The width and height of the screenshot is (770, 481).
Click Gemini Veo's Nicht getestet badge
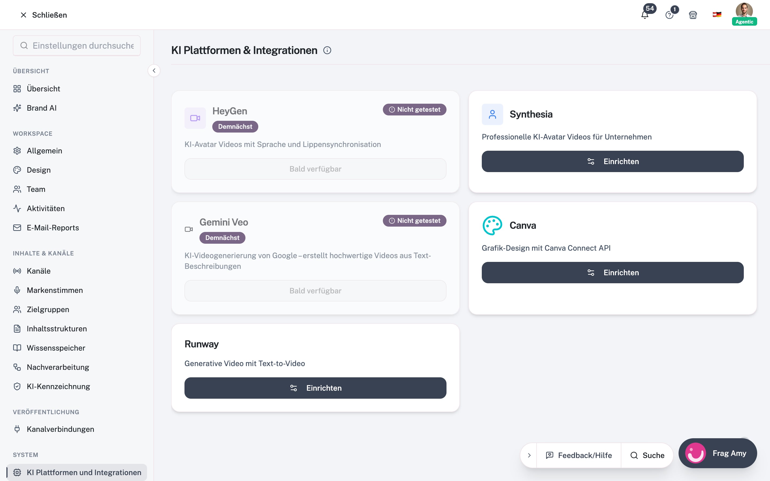click(x=414, y=221)
